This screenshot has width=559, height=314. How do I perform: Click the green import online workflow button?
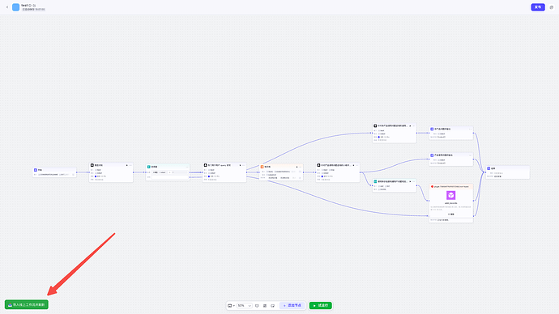pyautogui.click(x=27, y=305)
